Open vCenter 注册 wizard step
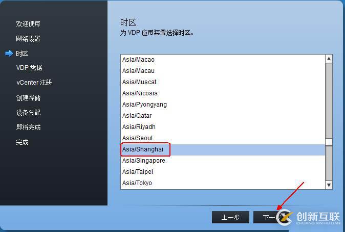This screenshot has width=345, height=232. point(34,83)
